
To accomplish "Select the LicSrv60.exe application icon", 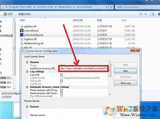I will pyautogui.click(x=22, y=31).
